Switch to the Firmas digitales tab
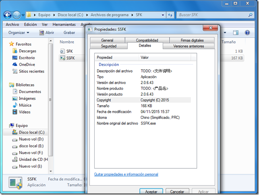 click(192, 40)
